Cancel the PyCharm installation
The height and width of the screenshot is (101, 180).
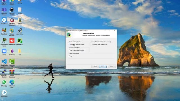click(x=112, y=67)
